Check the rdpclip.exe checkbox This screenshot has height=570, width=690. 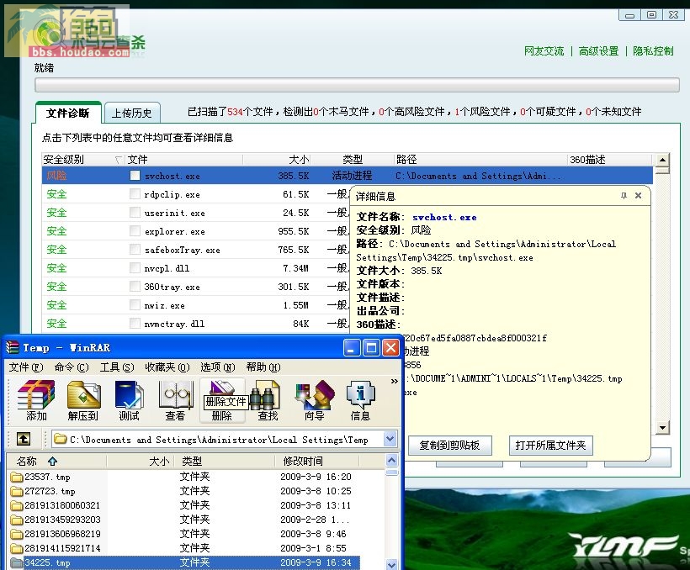(135, 194)
